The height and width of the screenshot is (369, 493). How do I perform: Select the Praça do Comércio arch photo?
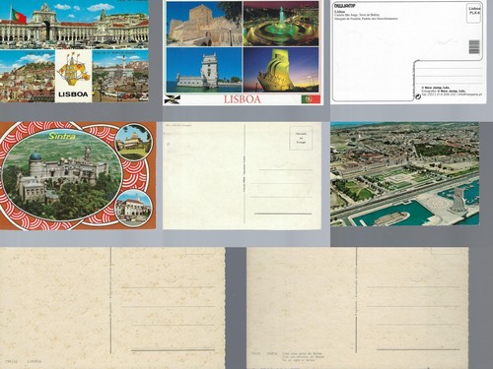pyautogui.click(x=74, y=24)
